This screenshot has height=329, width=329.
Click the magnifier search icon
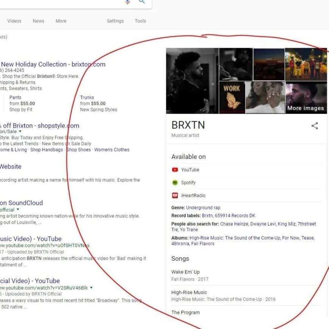(142, 2)
